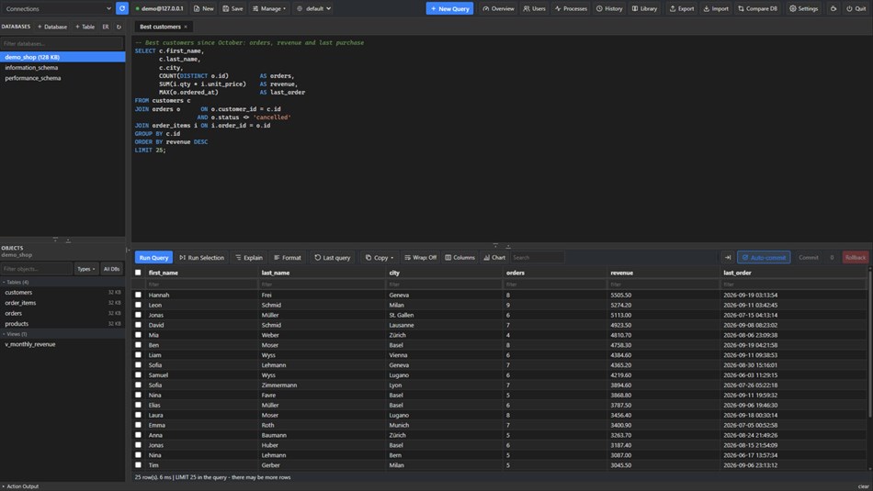Add a new Database in sidebar
The height and width of the screenshot is (491, 873).
(51, 27)
